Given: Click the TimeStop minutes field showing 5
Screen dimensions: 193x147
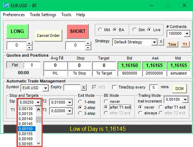Looking at the screenshot, I should [154, 87].
